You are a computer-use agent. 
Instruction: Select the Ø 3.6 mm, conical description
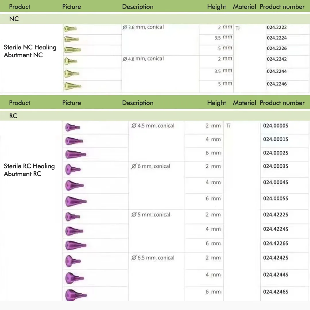[x=143, y=27]
